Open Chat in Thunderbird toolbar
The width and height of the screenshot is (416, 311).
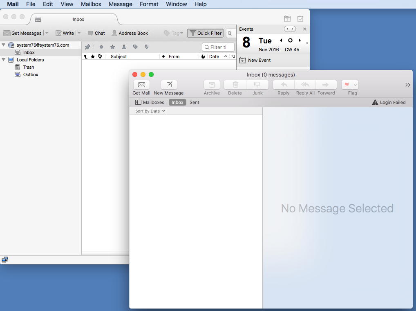click(96, 33)
